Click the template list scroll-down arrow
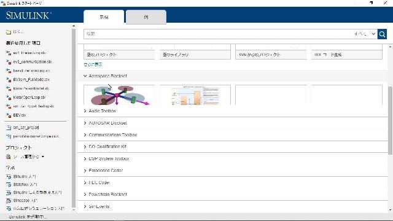Image resolution: width=393 pixels, height=221 pixels. pos(391,210)
